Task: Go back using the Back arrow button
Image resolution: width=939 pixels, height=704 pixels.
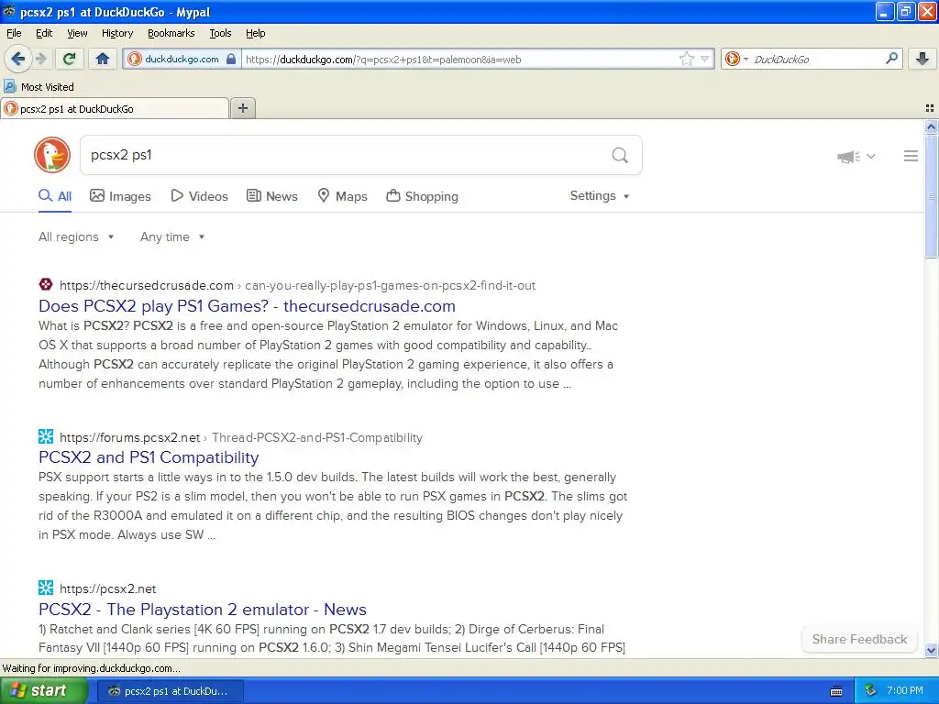Action: [x=17, y=59]
